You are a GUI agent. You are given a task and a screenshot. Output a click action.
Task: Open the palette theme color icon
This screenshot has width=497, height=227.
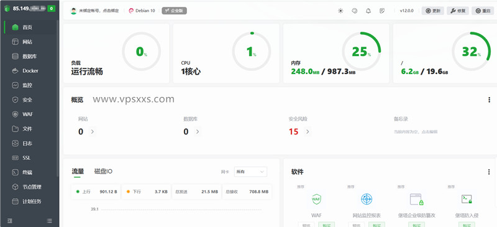(355, 11)
